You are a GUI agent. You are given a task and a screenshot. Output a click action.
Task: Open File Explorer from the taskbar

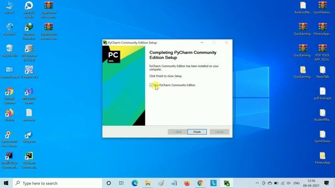(148, 183)
